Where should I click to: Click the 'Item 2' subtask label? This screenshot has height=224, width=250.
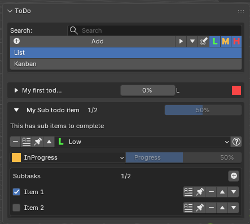coord(34,208)
